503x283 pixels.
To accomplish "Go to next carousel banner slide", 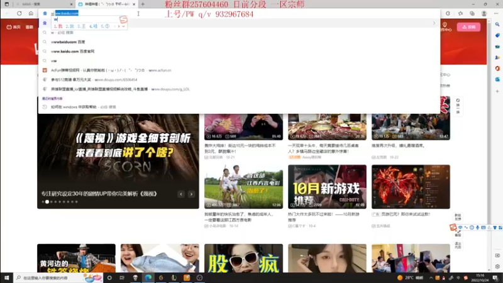I will coord(191,194).
